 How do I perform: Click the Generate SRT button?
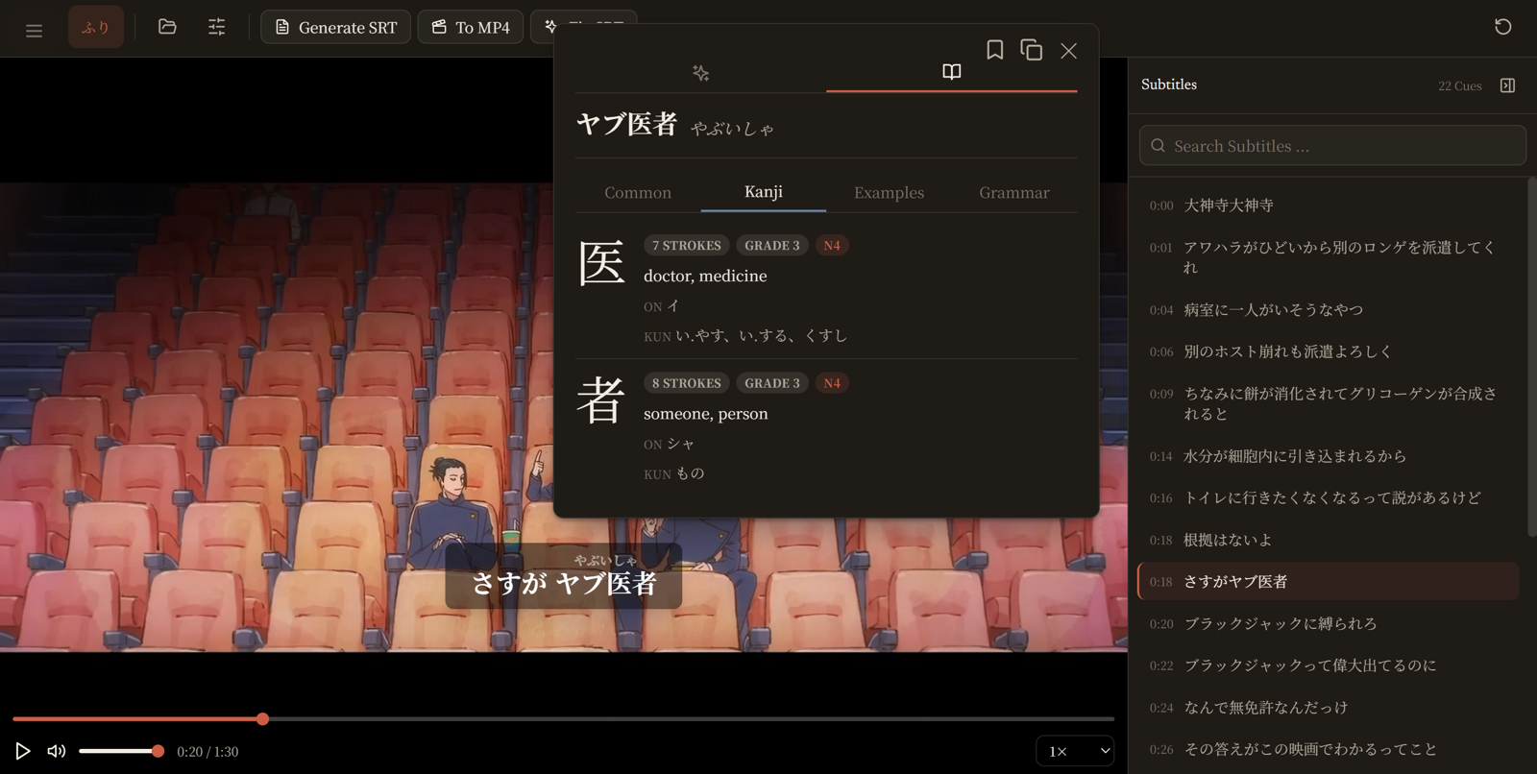coord(335,27)
